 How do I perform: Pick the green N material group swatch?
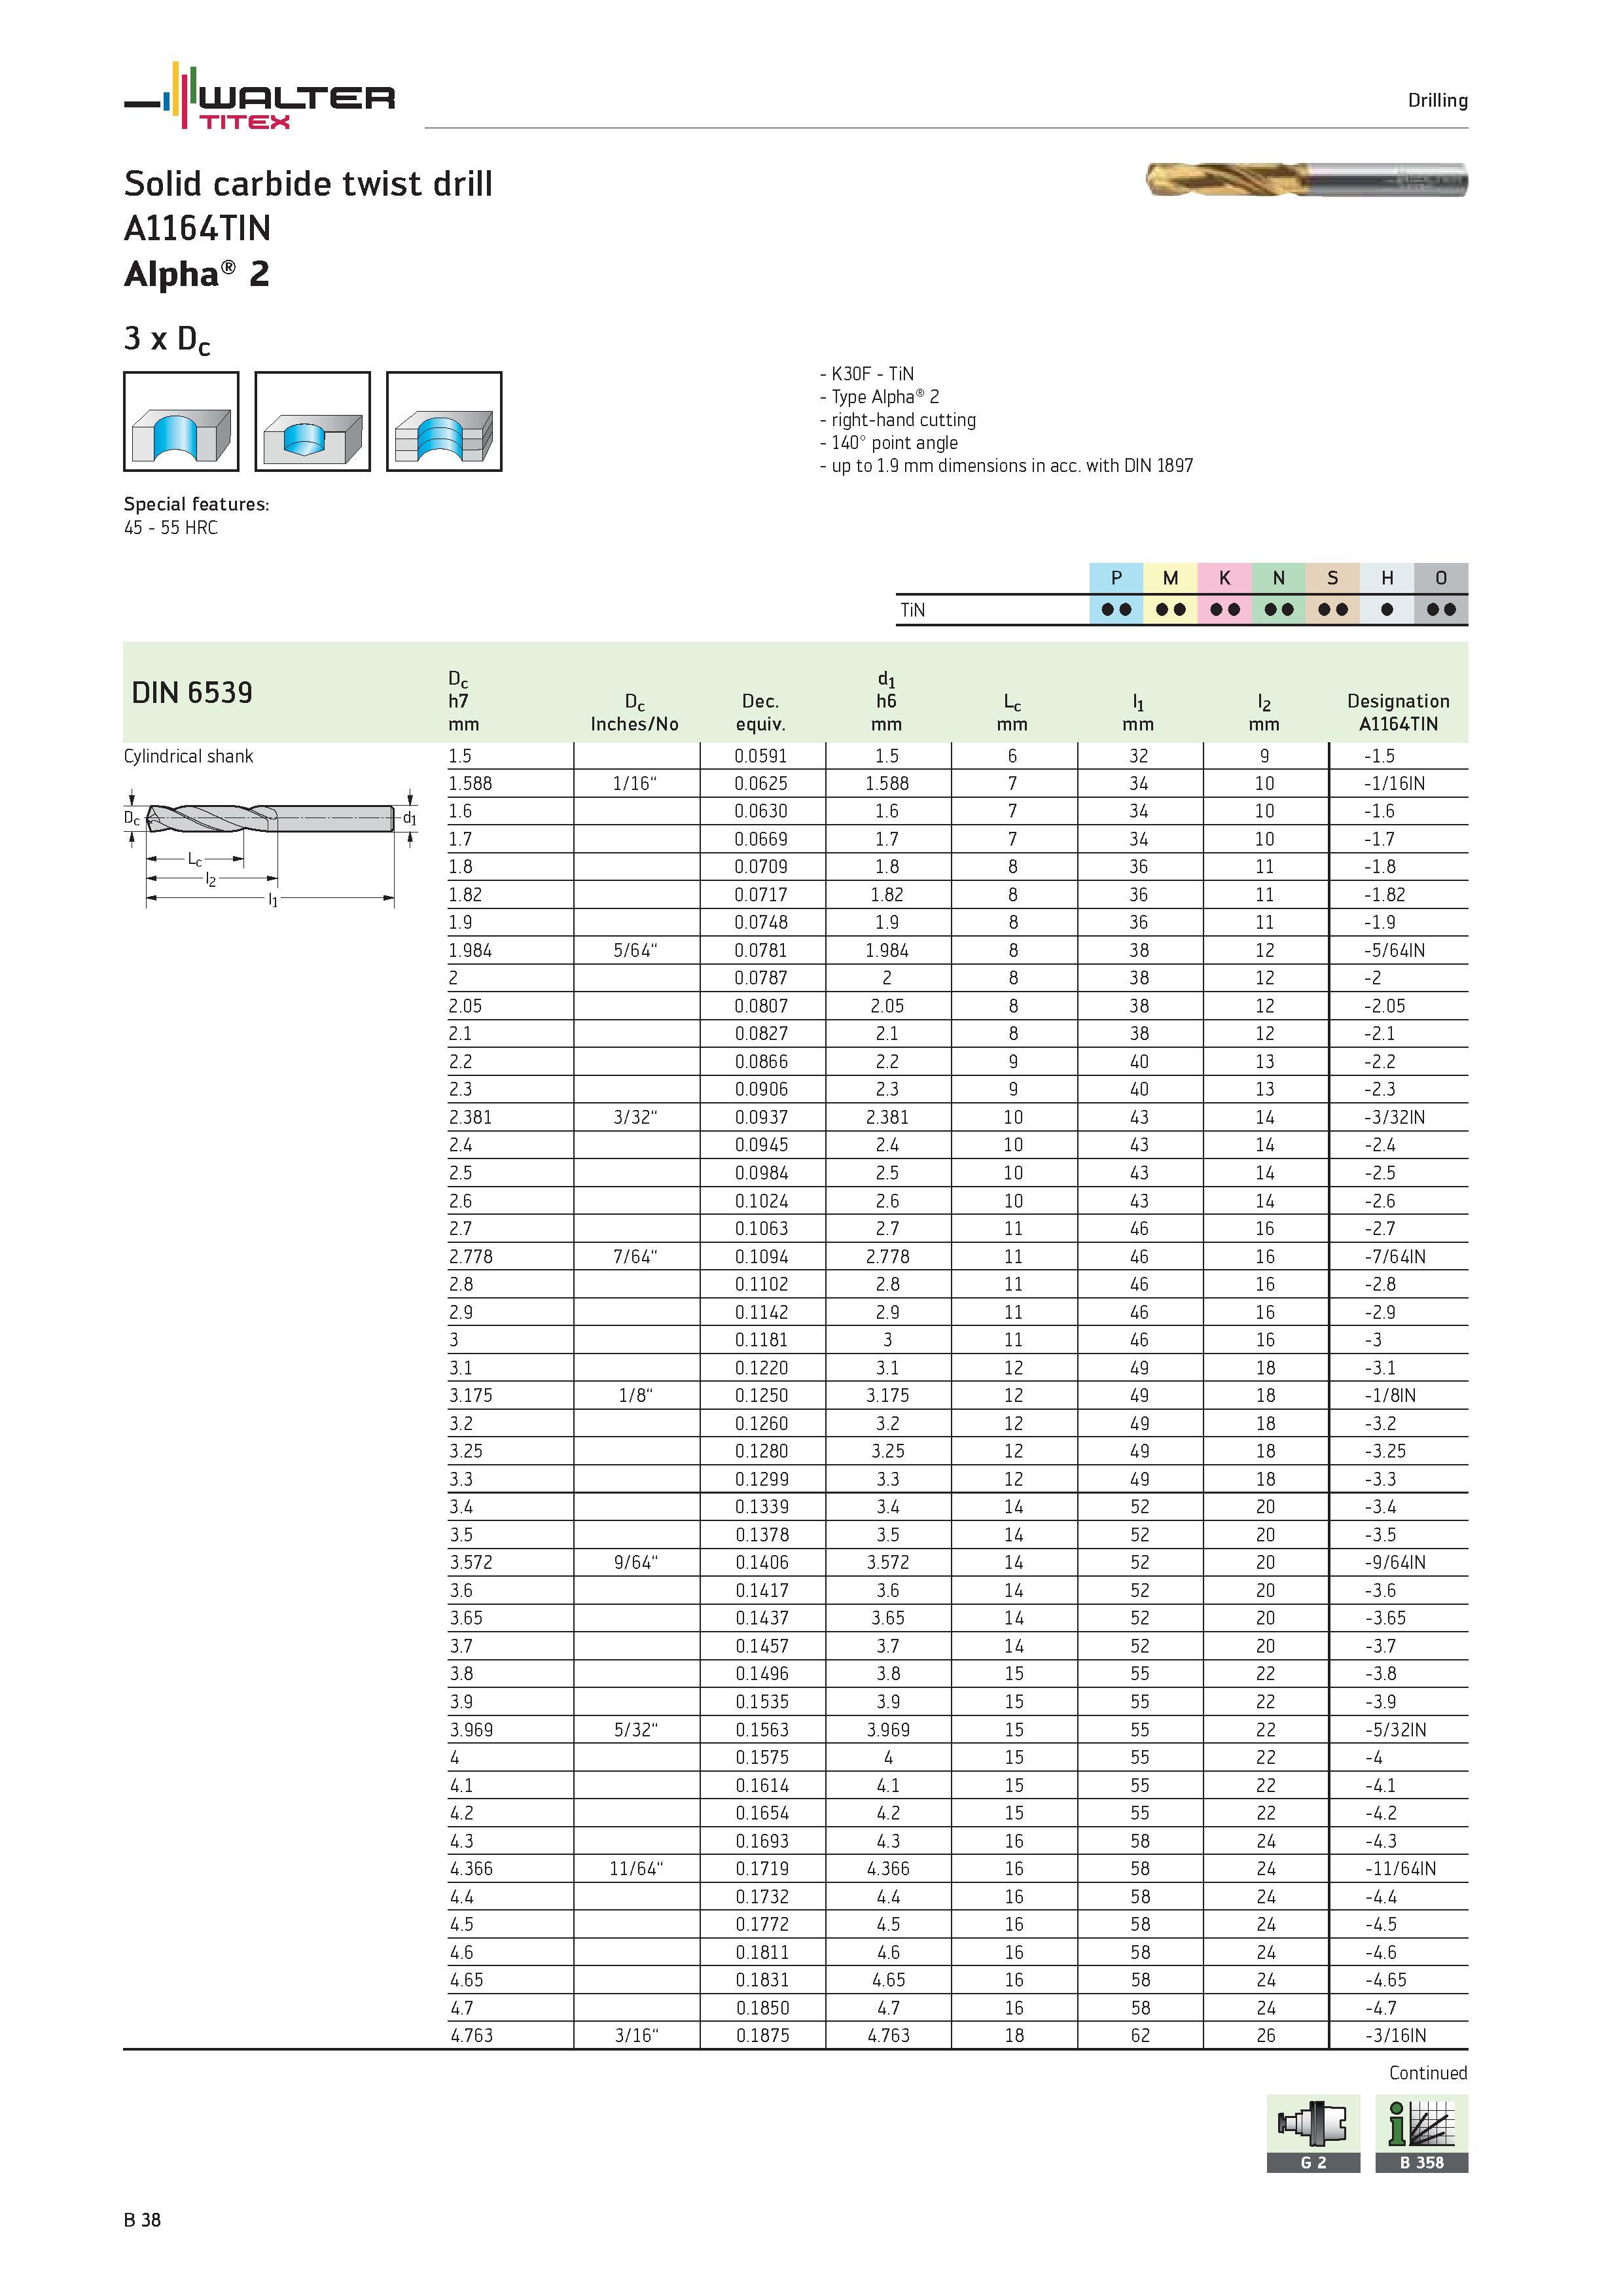1278,578
